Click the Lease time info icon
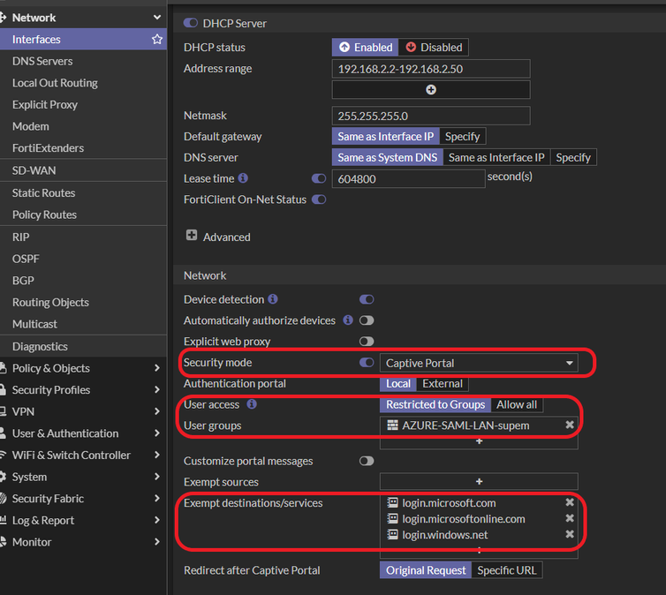Image resolution: width=666 pixels, height=595 pixels. tap(243, 178)
